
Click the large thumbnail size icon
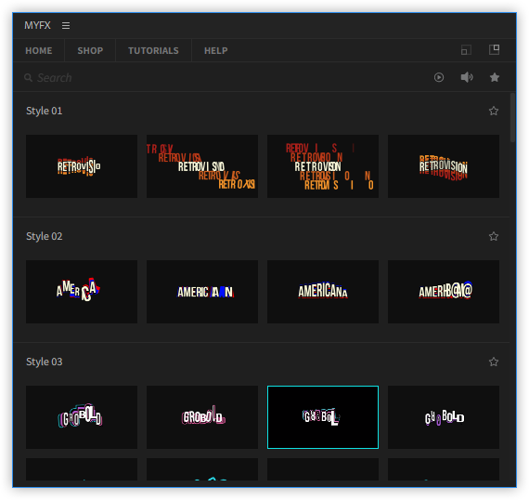(495, 49)
